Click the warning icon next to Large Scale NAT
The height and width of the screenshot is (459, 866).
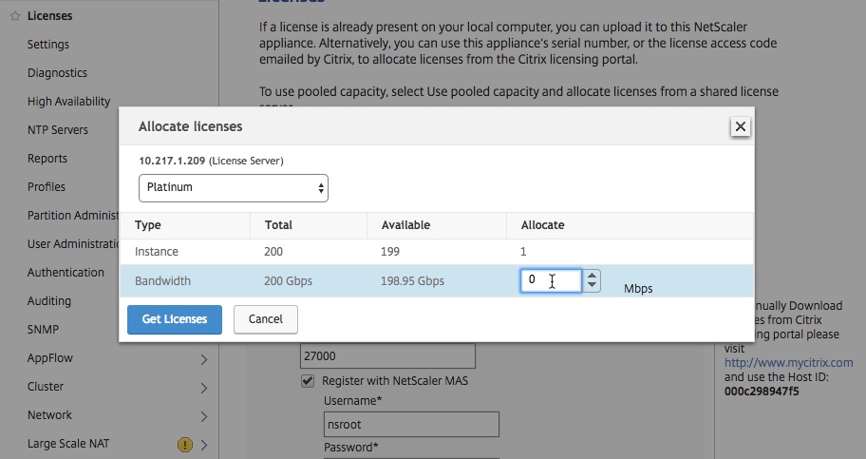tap(185, 444)
